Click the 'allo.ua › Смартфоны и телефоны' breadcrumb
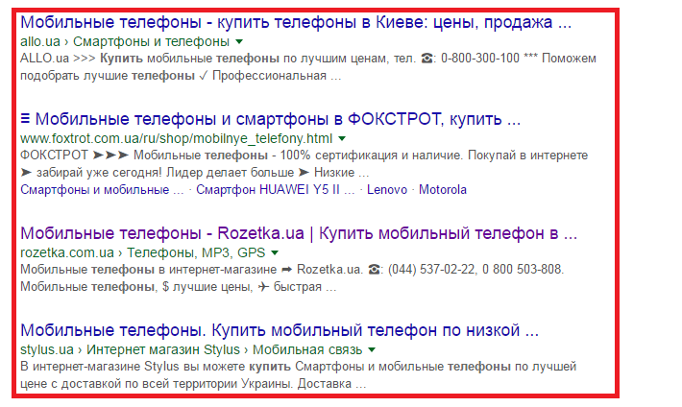This screenshot has width=682, height=407. [x=125, y=41]
